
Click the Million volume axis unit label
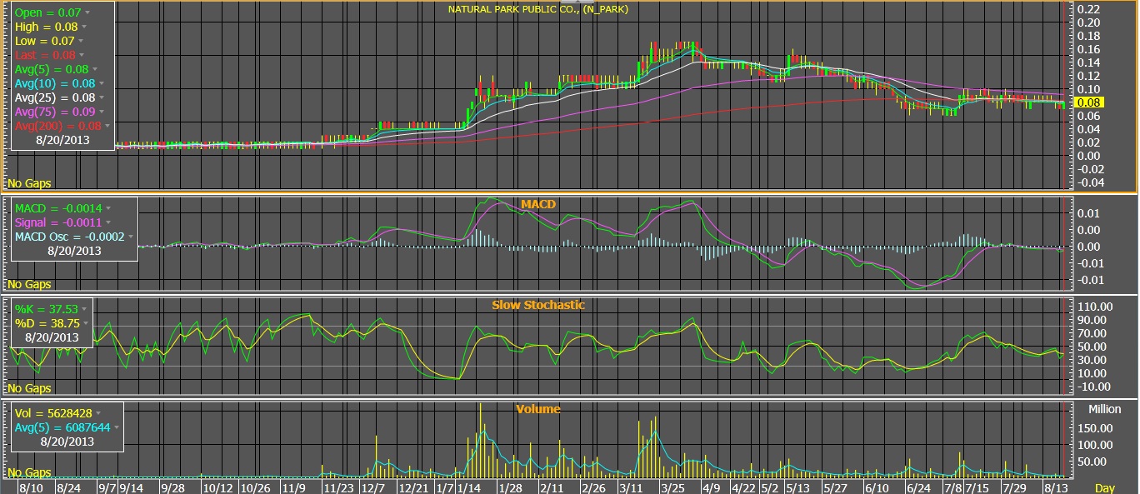coord(1105,410)
